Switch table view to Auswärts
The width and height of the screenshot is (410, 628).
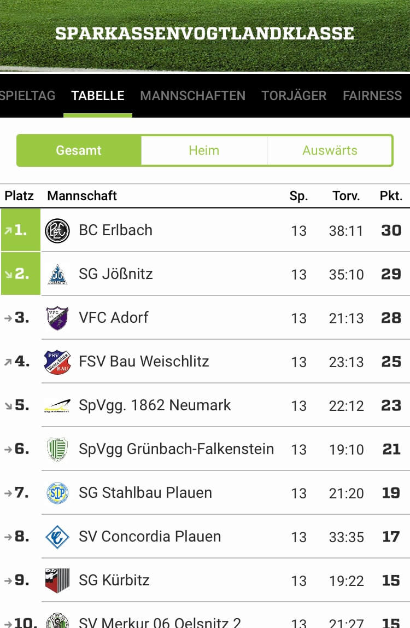[330, 150]
